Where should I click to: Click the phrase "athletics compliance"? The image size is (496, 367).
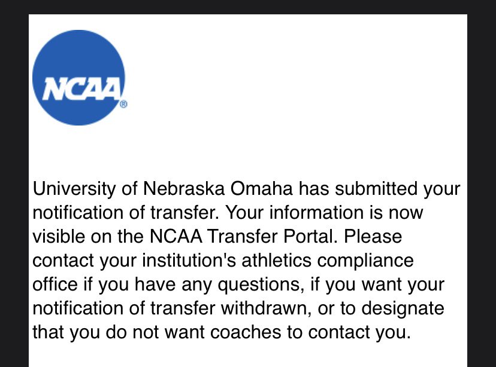click(328, 261)
